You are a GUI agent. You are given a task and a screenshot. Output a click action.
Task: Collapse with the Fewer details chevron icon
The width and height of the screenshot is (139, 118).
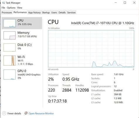4,113
